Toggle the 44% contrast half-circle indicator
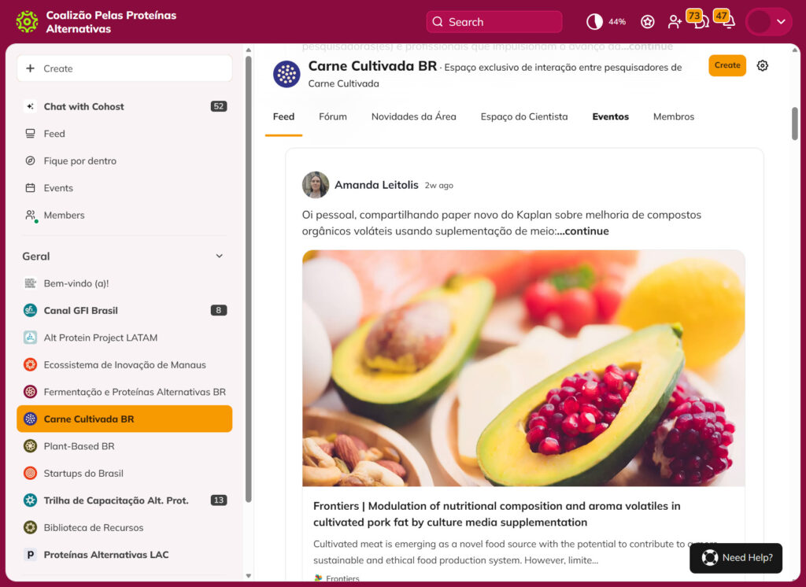This screenshot has height=587, width=806. tap(594, 21)
